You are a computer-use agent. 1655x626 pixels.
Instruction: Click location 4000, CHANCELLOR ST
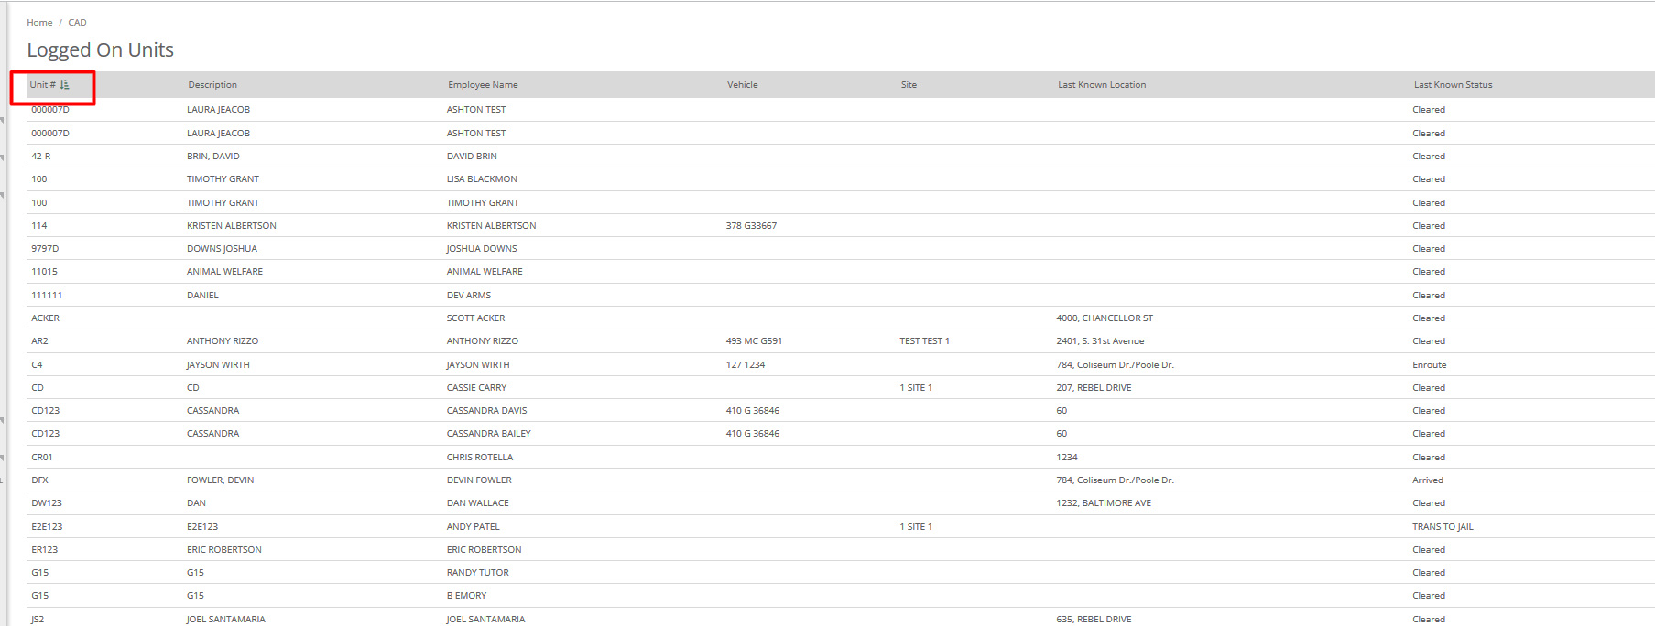click(1105, 318)
